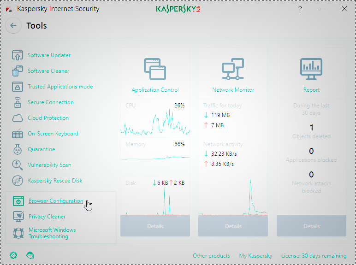Click the Quarantine flask icon
The height and width of the screenshot is (265, 356).
[x=18, y=149]
